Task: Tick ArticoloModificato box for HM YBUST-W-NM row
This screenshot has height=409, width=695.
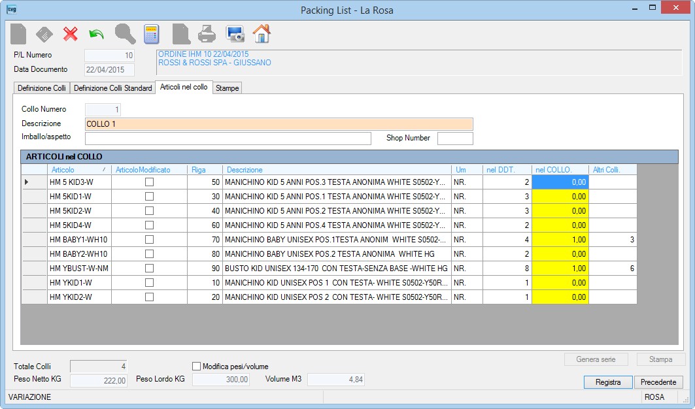Action: click(x=149, y=268)
